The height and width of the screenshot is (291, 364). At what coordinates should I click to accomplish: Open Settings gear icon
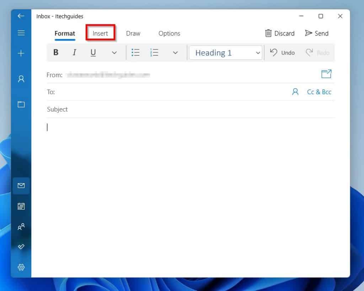click(x=21, y=267)
